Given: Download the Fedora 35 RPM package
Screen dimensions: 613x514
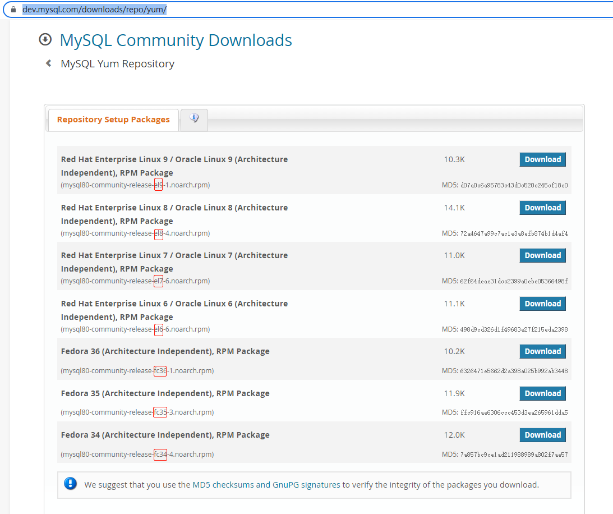Looking at the screenshot, I should click(x=543, y=393).
